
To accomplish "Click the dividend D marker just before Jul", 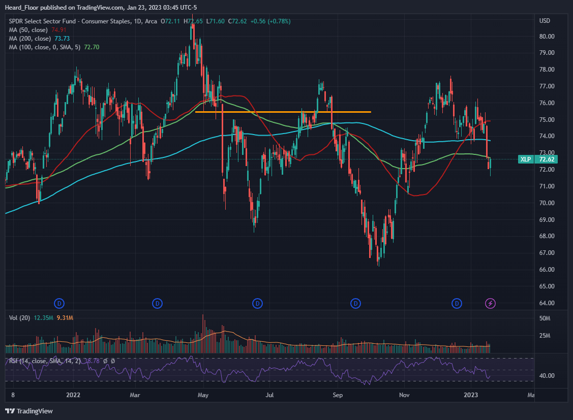I will 258,303.
